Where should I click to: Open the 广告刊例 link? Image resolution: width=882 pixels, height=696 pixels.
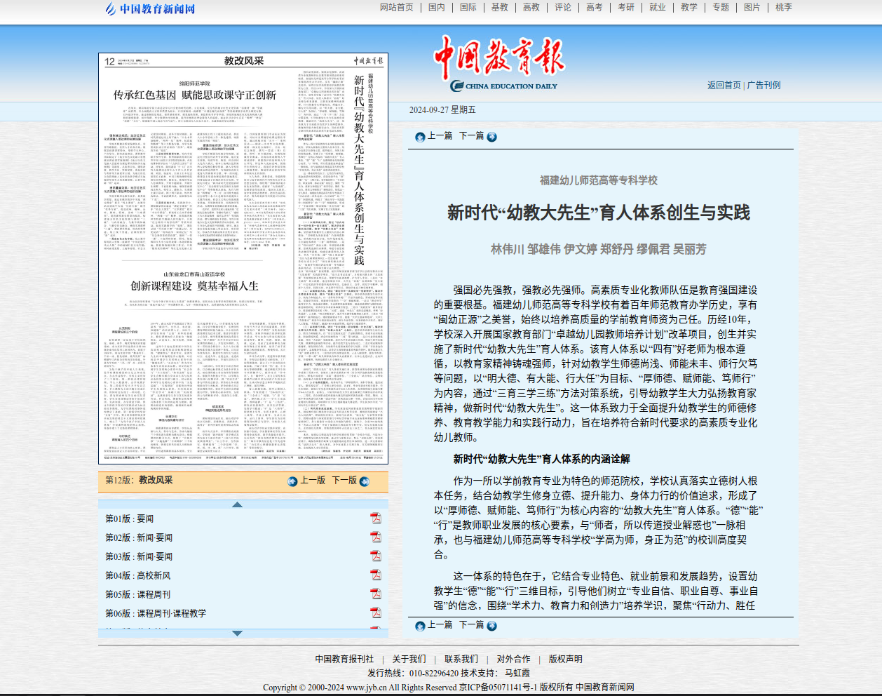tap(764, 86)
